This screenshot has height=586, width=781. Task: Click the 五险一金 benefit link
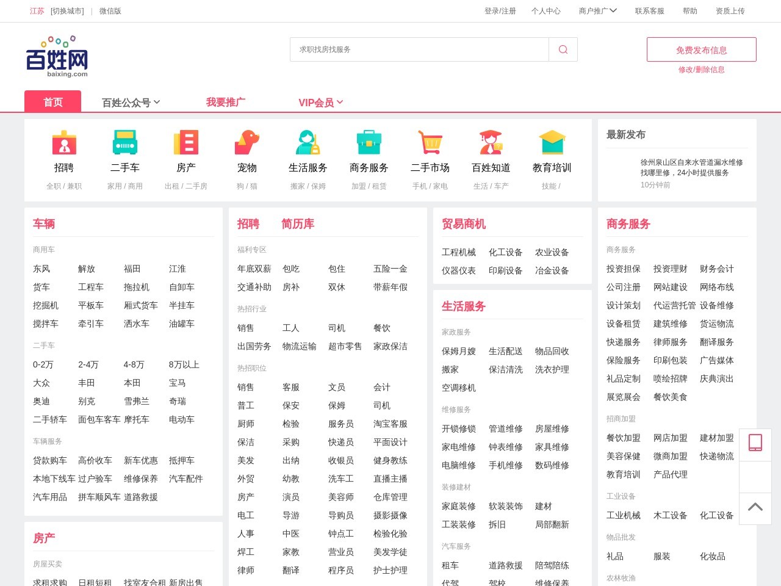click(390, 269)
